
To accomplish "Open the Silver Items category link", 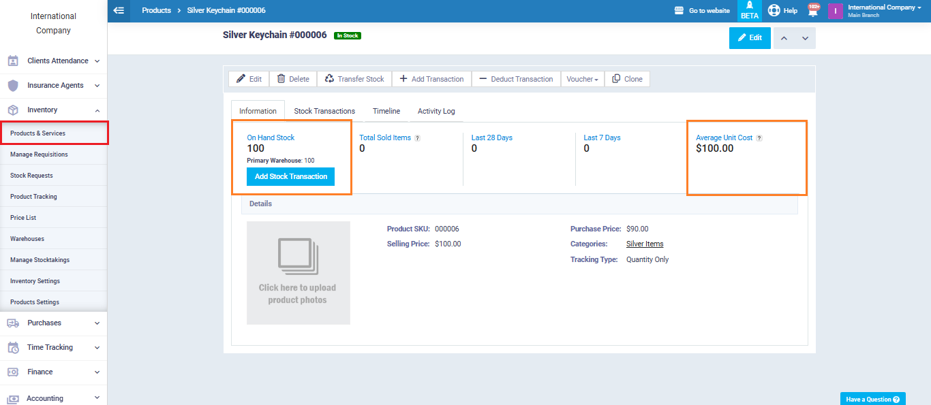I will (x=644, y=244).
